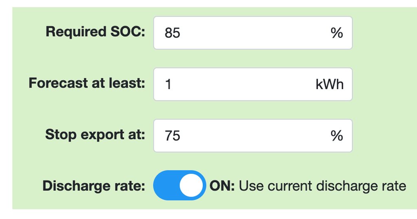Click the % unit in Required SOC field

337,33
